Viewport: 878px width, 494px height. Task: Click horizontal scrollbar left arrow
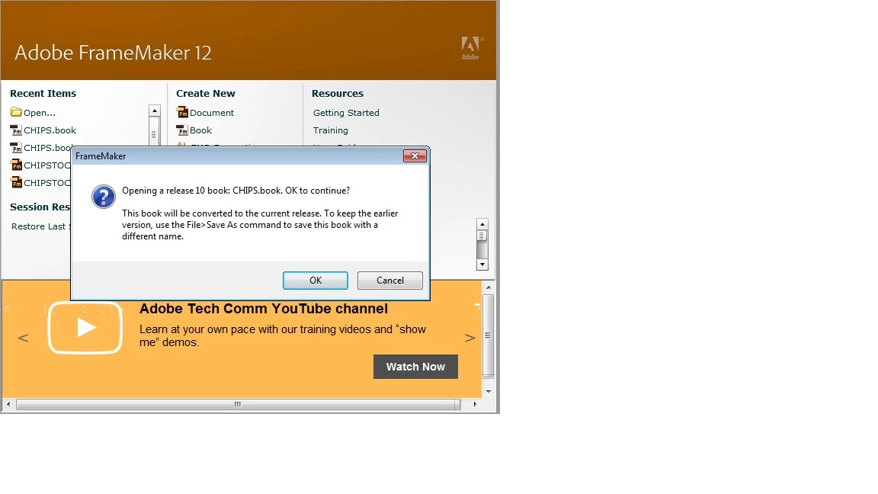click(x=8, y=404)
